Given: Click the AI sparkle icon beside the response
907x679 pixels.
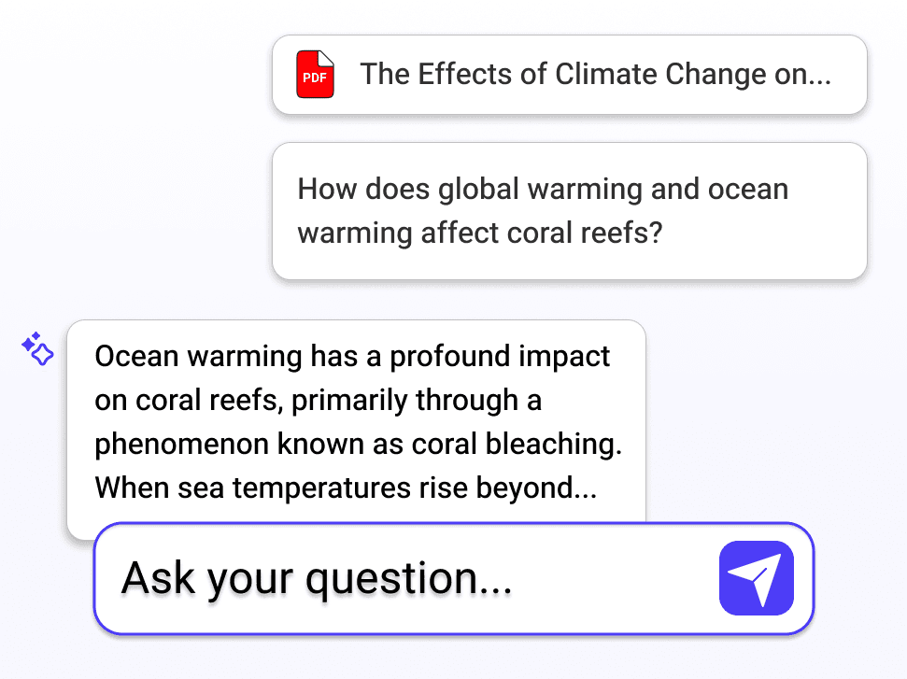Looking at the screenshot, I should 37,349.
